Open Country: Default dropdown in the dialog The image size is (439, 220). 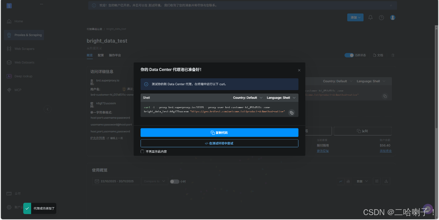click(x=248, y=98)
